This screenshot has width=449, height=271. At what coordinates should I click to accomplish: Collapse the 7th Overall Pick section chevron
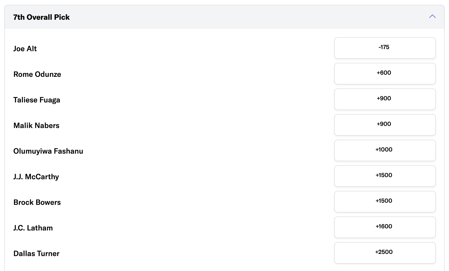point(432,17)
